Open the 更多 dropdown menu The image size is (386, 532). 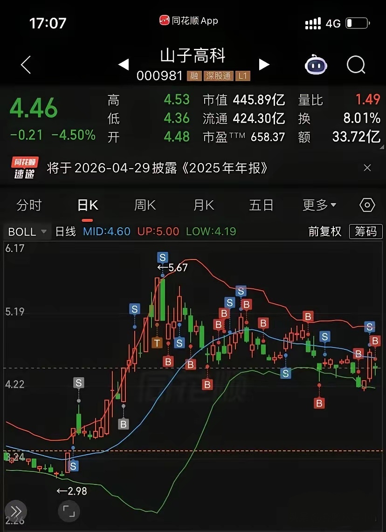(x=319, y=205)
